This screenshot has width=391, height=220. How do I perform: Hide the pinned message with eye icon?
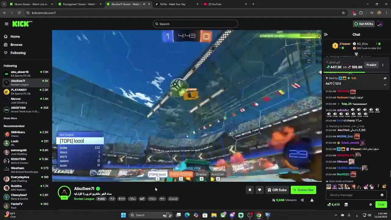(385, 78)
